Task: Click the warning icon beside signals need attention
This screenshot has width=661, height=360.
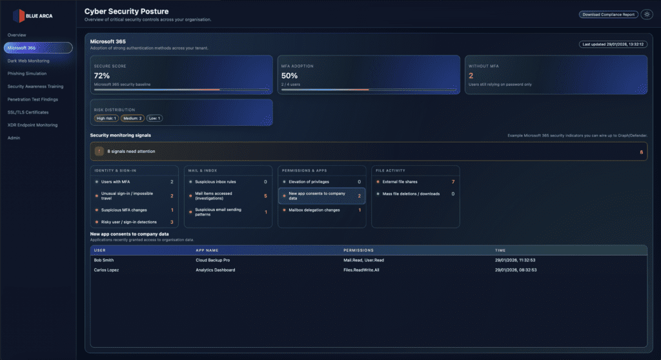Action: (x=99, y=152)
